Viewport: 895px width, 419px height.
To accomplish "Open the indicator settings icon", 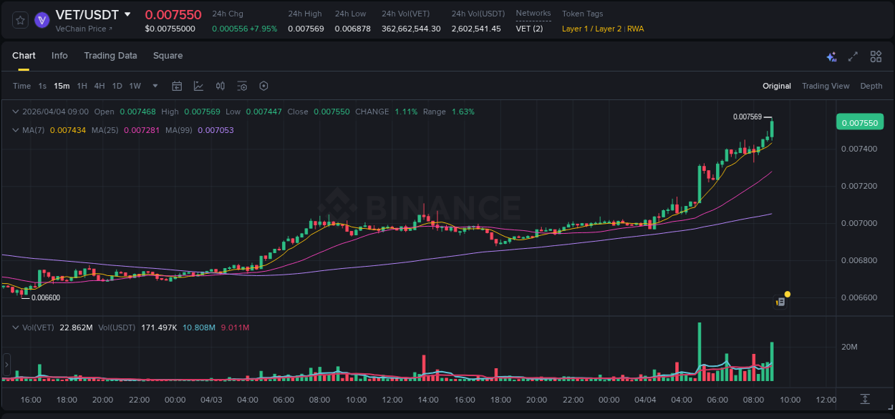I will (242, 86).
